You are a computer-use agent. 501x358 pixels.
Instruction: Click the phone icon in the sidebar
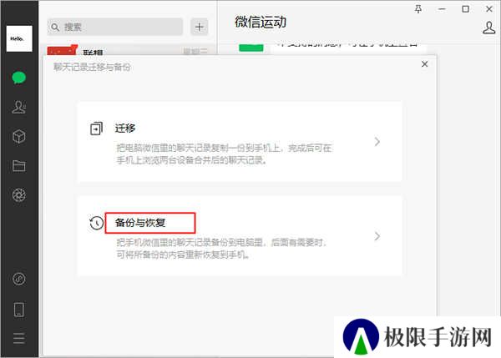pos(19,310)
